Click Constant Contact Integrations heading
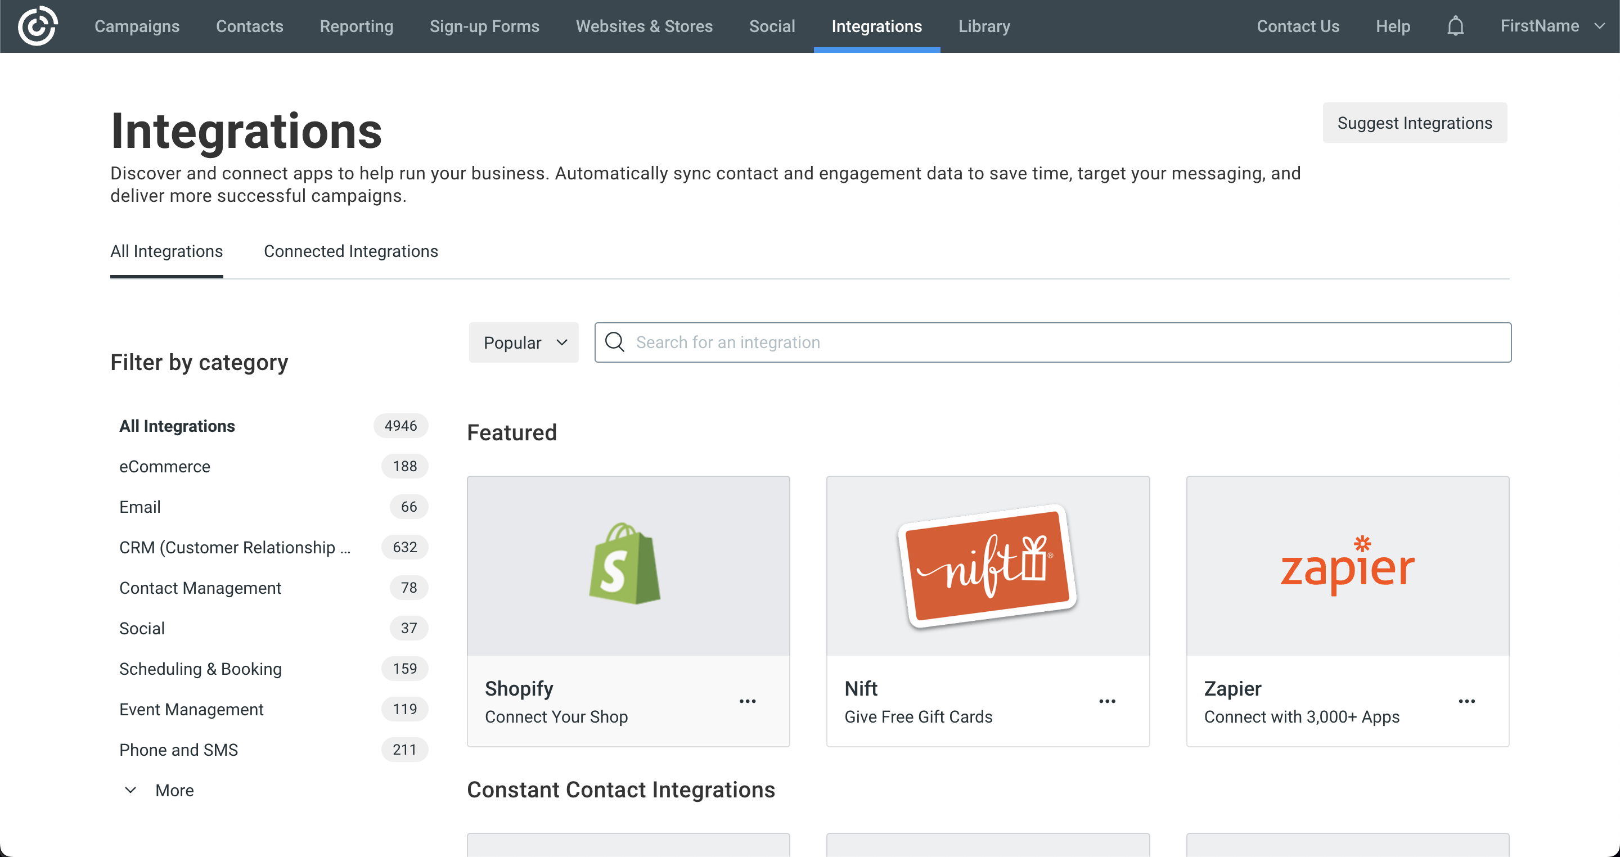Viewport: 1620px width, 857px height. [x=620, y=790]
